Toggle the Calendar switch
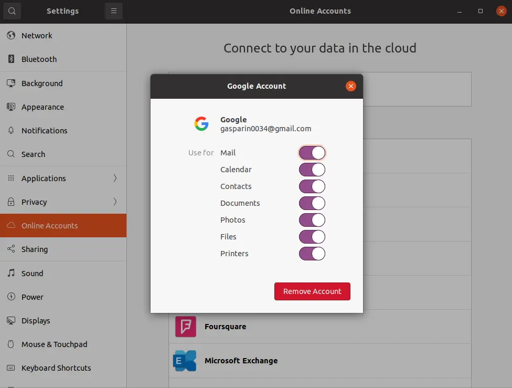This screenshot has width=512, height=388. click(312, 170)
